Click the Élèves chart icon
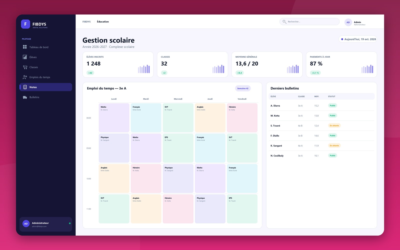This screenshot has height=250, width=400. tap(25, 57)
